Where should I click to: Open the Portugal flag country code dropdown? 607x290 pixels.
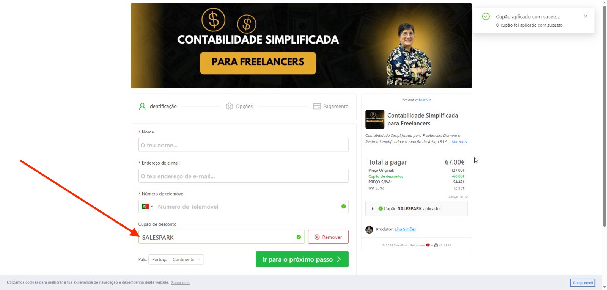click(147, 207)
